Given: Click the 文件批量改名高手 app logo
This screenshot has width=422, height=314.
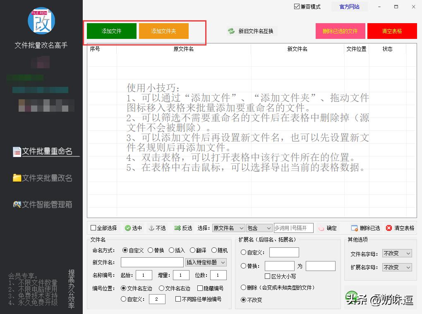Looking at the screenshot, I should 41,20.
